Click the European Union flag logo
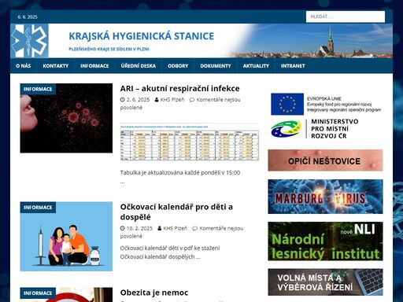Screen dimensions: 403x302 [287, 104]
